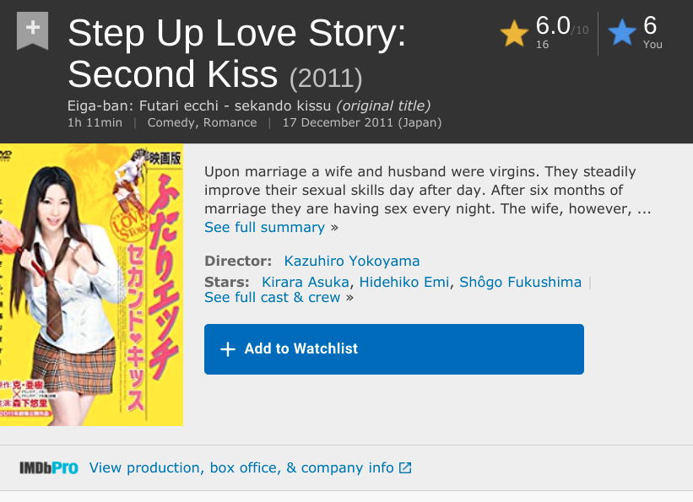Click the 6.0 rating score
Viewport: 693px width, 502px height.
(x=553, y=26)
